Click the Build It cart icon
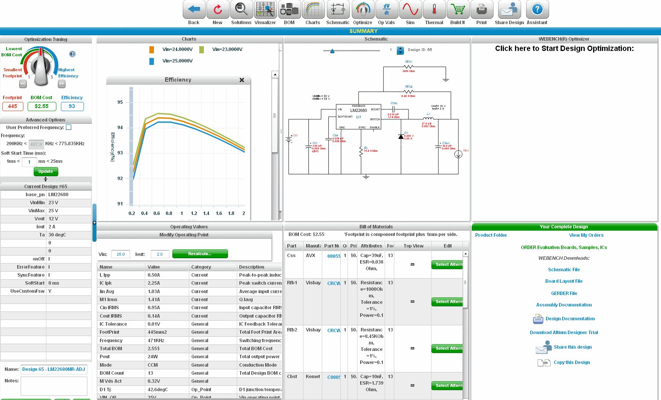 coord(458,10)
